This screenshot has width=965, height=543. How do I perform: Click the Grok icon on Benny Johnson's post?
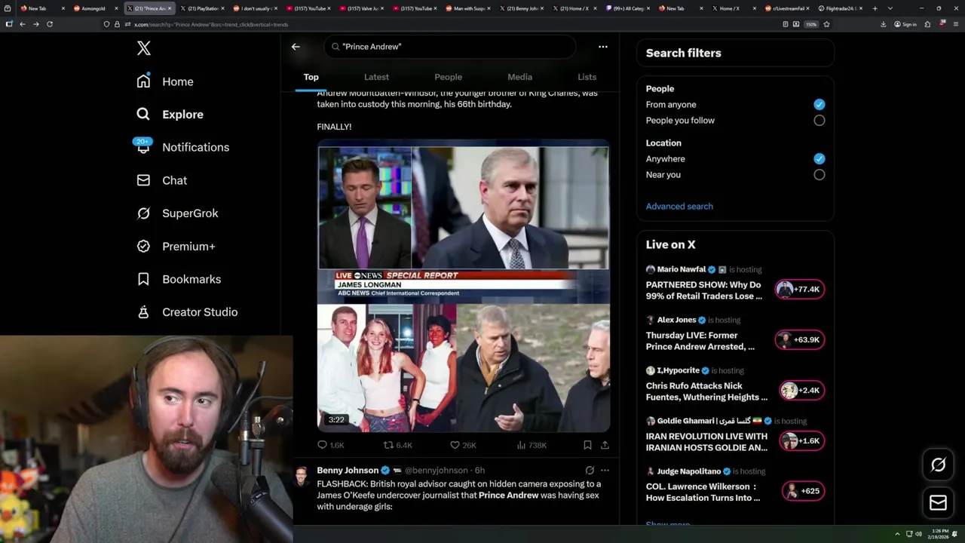click(x=590, y=471)
